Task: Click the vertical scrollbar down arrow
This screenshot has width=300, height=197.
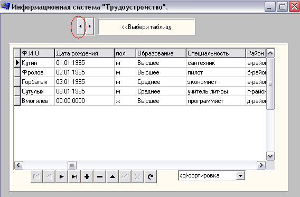Action: point(270,156)
